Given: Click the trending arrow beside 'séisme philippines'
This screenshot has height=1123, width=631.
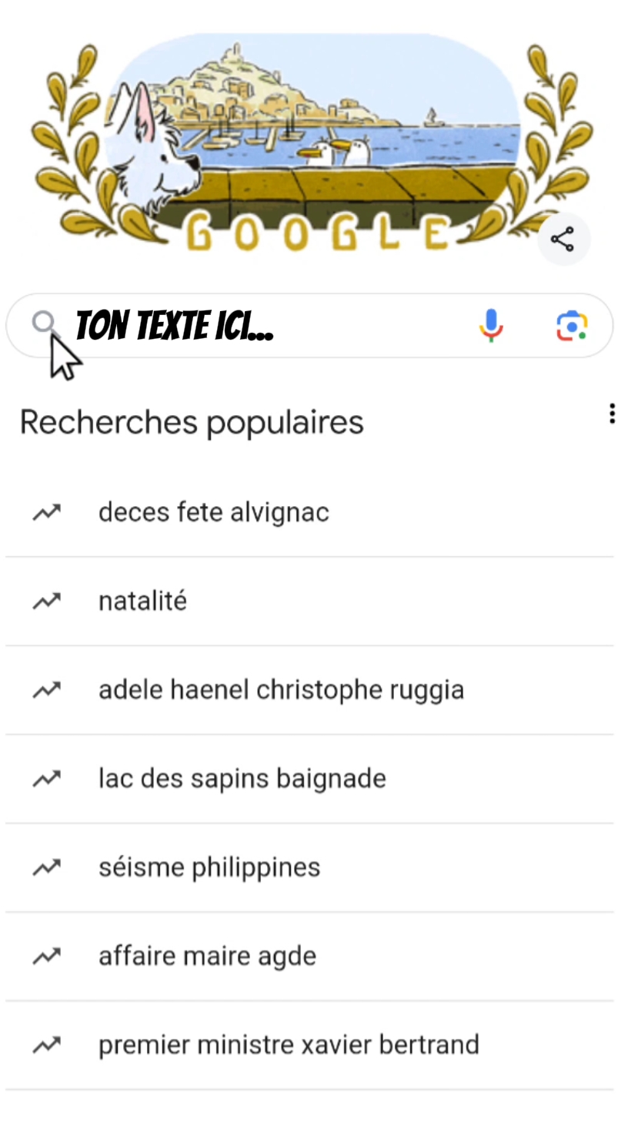Looking at the screenshot, I should 46,867.
